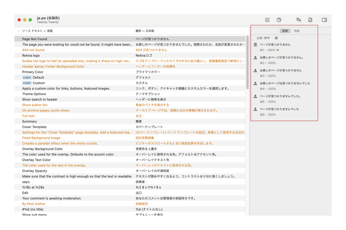Switch to the 提案 tab
Image resolution: width=346 pixels, height=230 pixels.
tap(285, 31)
